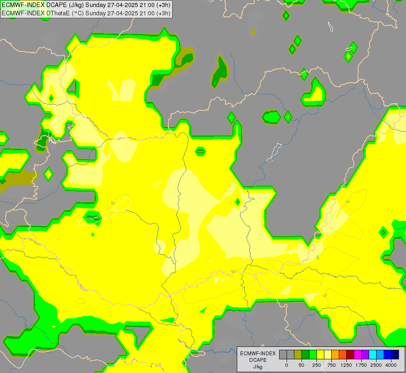Image resolution: width=406 pixels, height=373 pixels.
Task: Click the DCAPE label in legend
Action: [x=258, y=360]
